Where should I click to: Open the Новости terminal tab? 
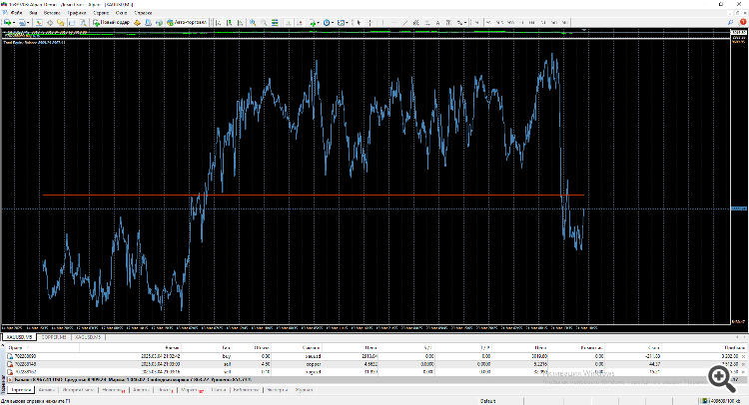[113, 390]
